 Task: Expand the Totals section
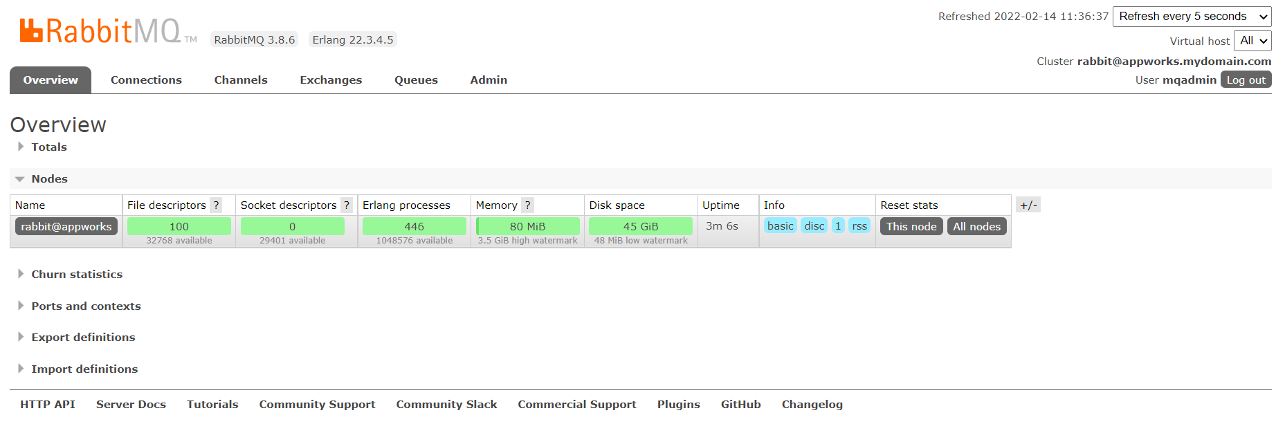[x=48, y=147]
